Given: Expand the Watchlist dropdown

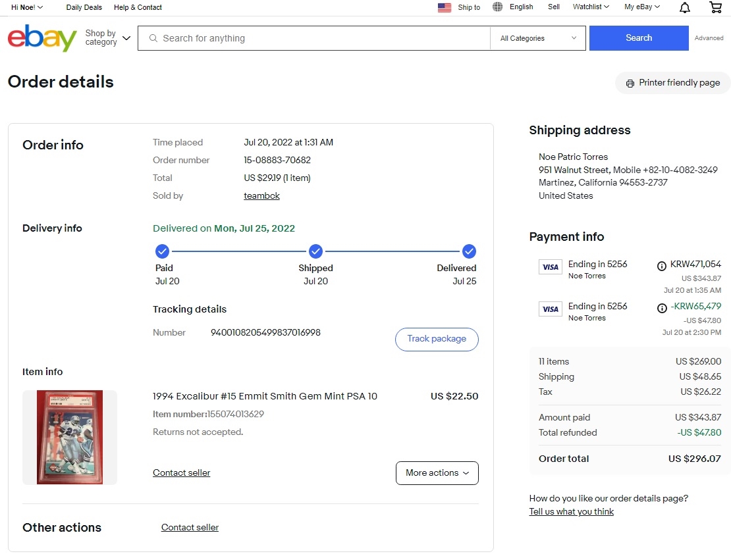Looking at the screenshot, I should point(591,7).
